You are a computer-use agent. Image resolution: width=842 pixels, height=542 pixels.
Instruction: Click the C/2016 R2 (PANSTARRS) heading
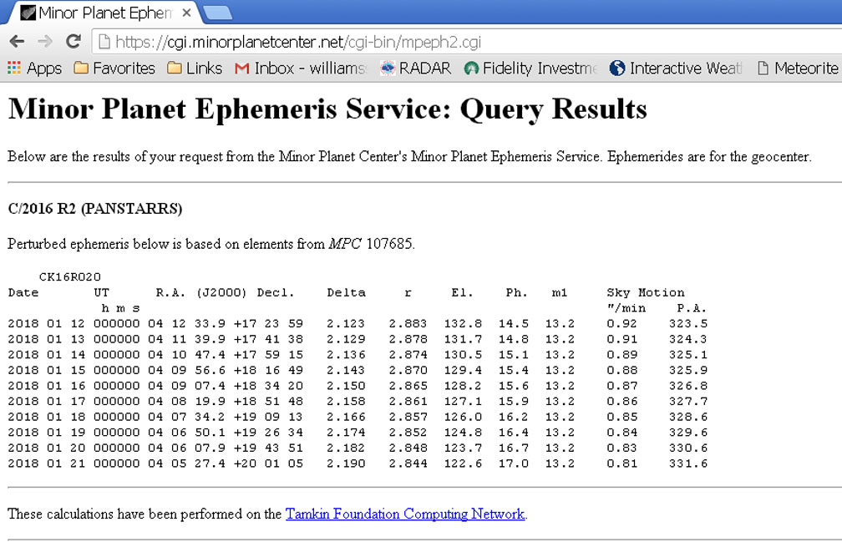[x=94, y=208]
